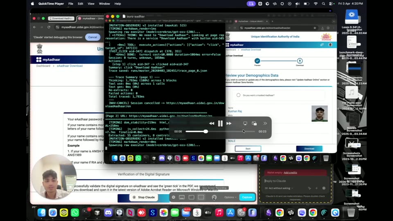Open Terminal from the bottom Dock
The width and height of the screenshot is (393, 221).
(x=86, y=212)
